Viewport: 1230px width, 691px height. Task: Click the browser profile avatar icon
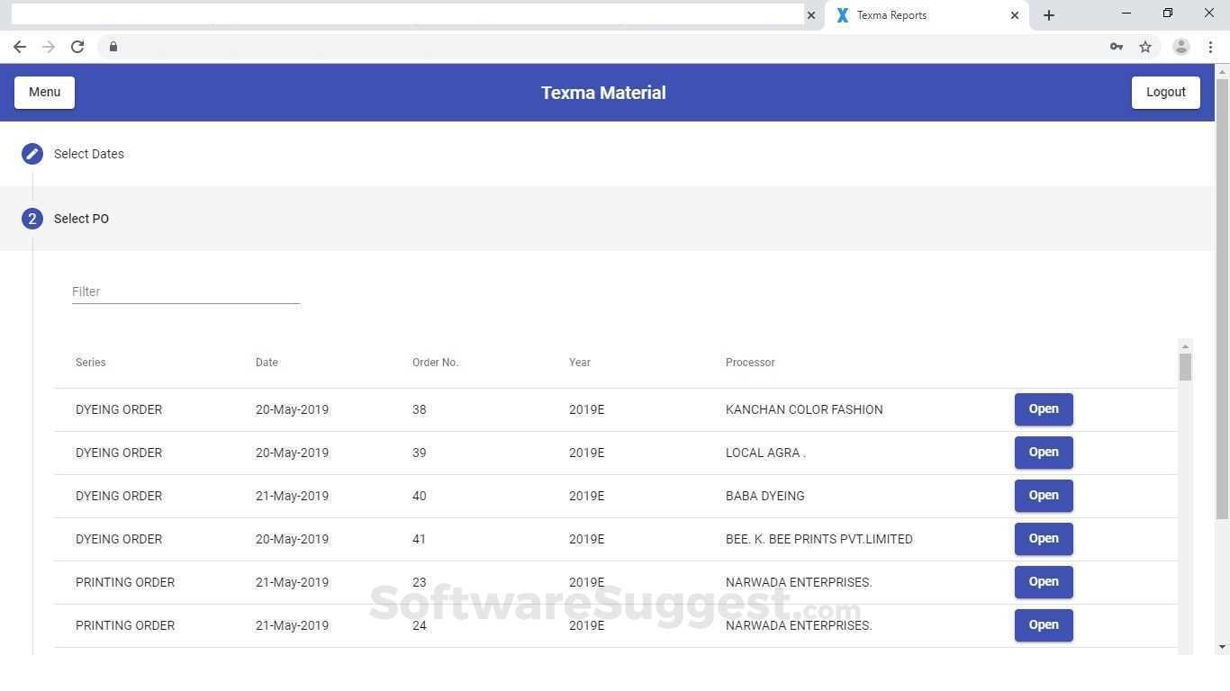click(1180, 46)
